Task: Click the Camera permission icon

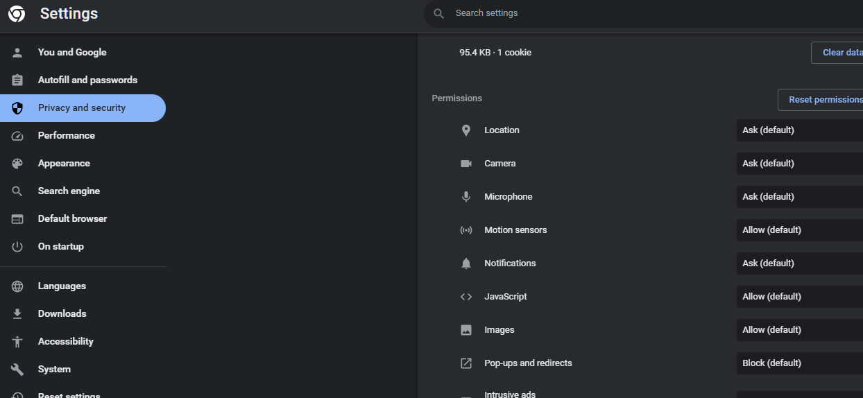Action: coord(466,164)
